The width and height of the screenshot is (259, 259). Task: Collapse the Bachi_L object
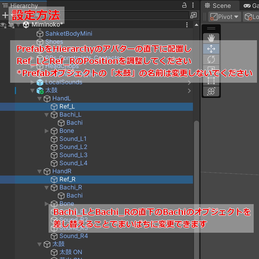pos(47,115)
